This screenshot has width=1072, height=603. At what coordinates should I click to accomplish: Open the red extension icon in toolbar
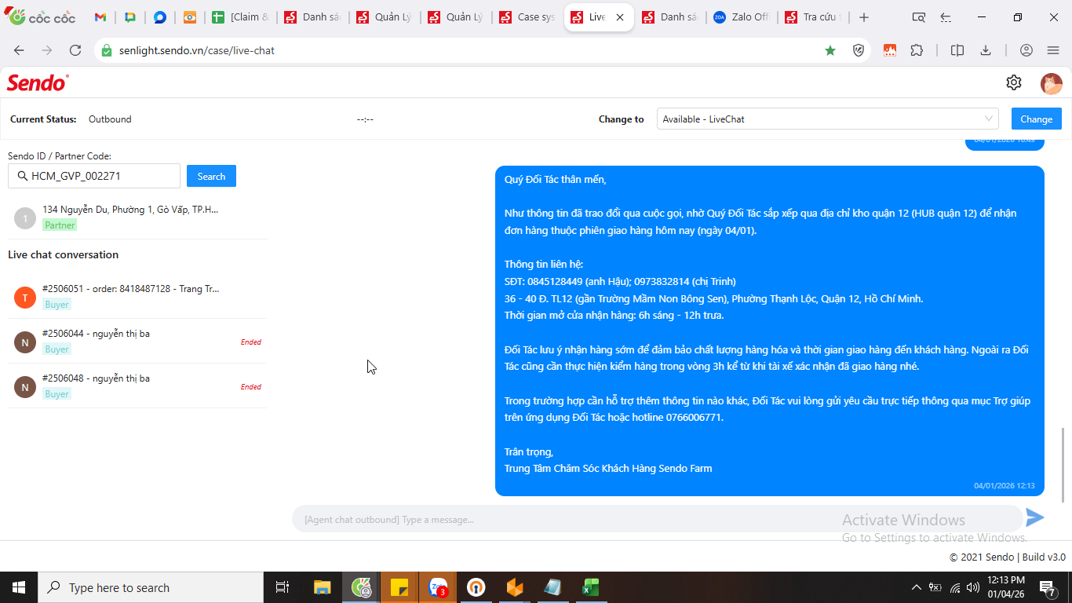click(x=889, y=50)
